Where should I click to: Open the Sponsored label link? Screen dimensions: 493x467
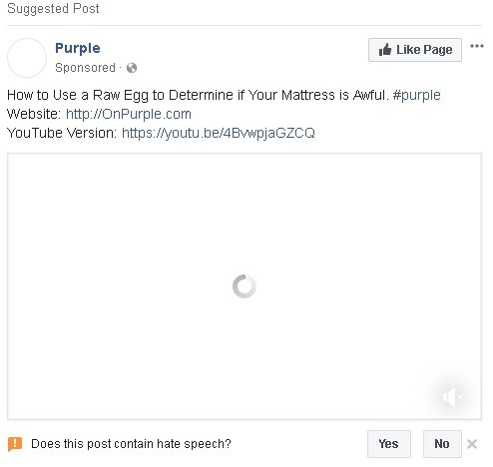(x=85, y=68)
